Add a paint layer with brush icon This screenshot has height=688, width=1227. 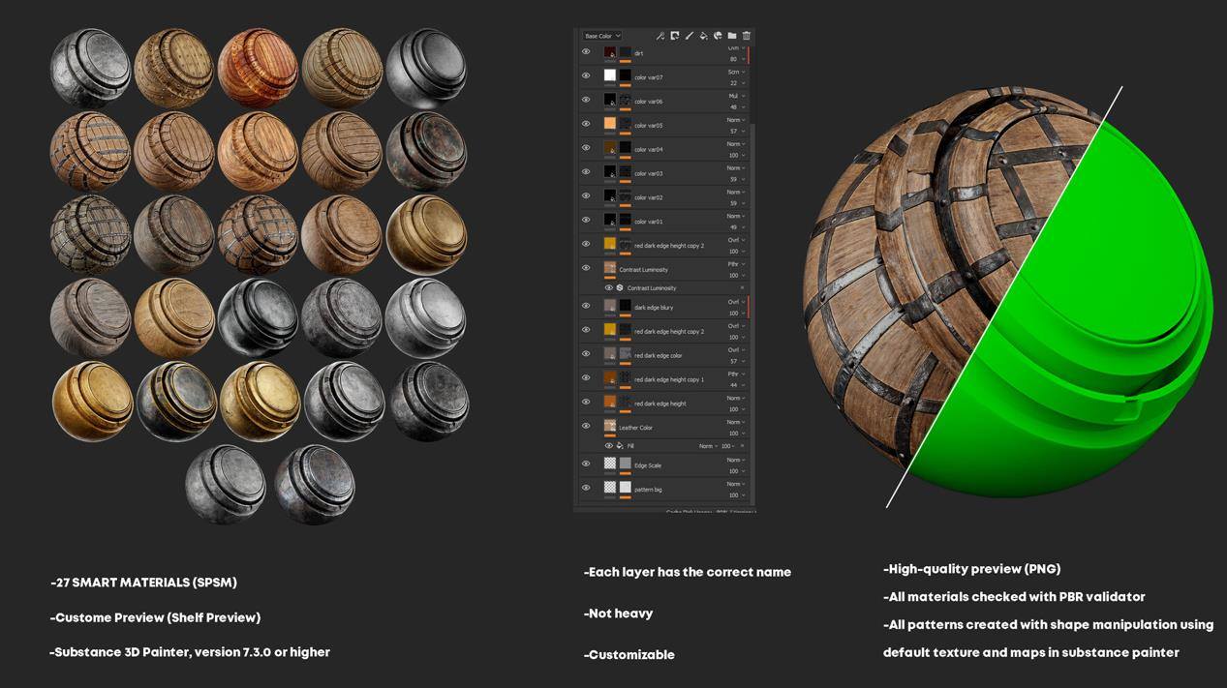point(690,36)
